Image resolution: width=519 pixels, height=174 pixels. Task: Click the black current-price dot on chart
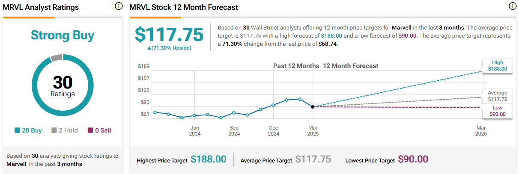[x=313, y=107]
